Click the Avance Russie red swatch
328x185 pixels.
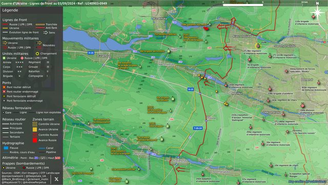pyautogui.click(x=35, y=140)
